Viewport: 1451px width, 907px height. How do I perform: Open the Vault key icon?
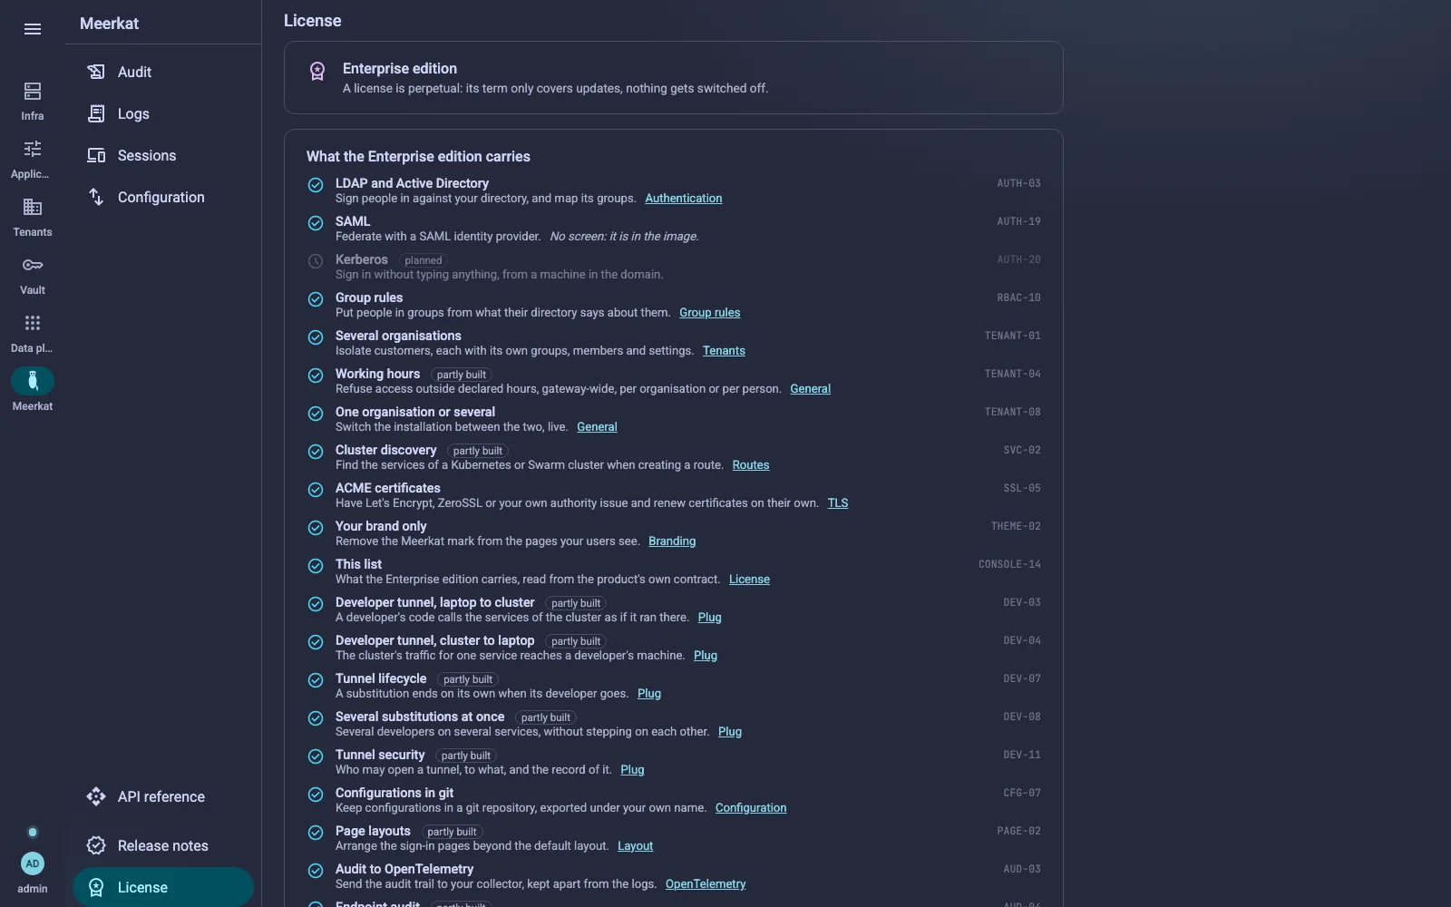33,265
